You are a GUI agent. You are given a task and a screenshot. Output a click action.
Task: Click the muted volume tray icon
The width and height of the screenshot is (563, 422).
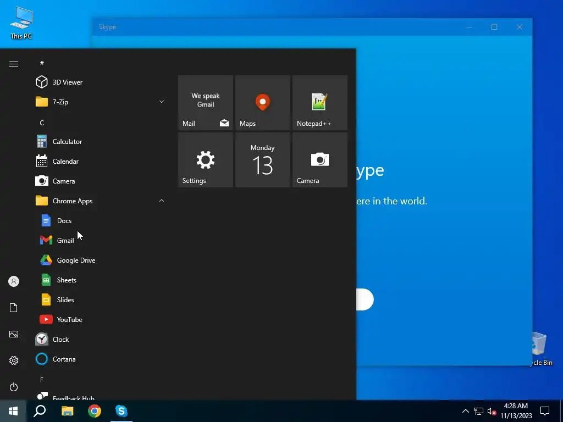click(x=492, y=411)
